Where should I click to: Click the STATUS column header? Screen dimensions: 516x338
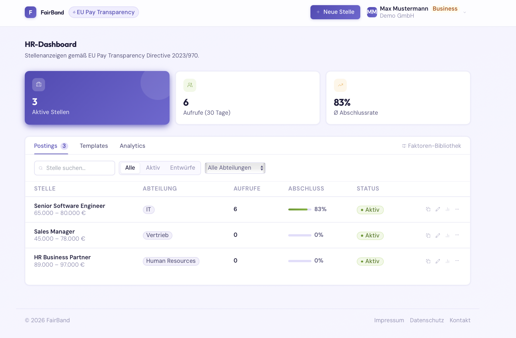368,189
